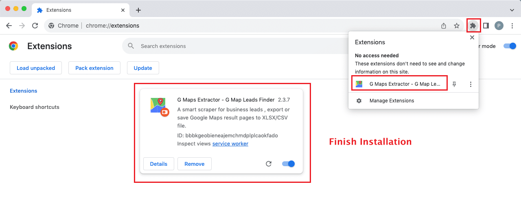Open Keyboard shortcuts in sidebar
521x206 pixels.
click(x=35, y=107)
